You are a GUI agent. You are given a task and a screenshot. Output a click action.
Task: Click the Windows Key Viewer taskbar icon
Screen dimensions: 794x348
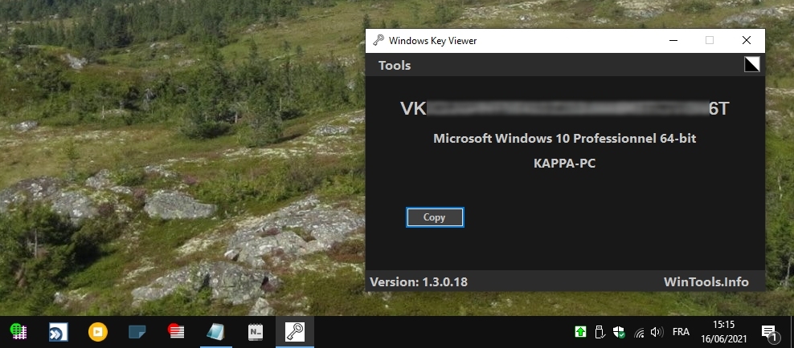[x=295, y=332]
